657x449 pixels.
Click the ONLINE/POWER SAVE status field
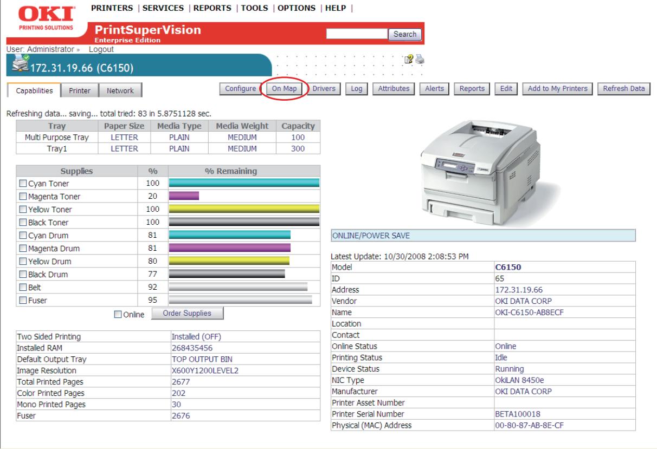click(x=482, y=235)
